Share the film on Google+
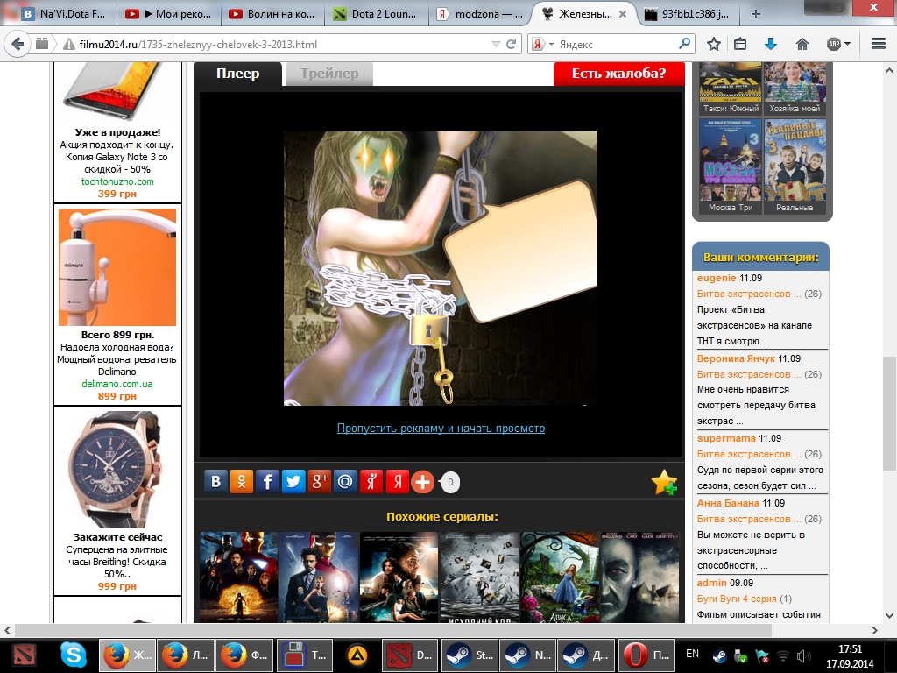 [319, 482]
